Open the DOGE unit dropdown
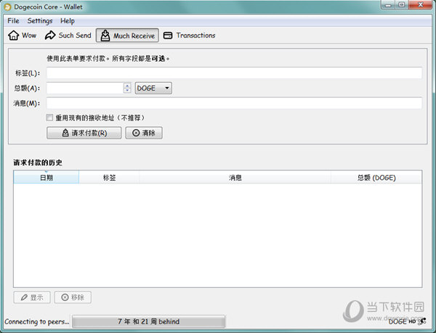 (x=153, y=89)
